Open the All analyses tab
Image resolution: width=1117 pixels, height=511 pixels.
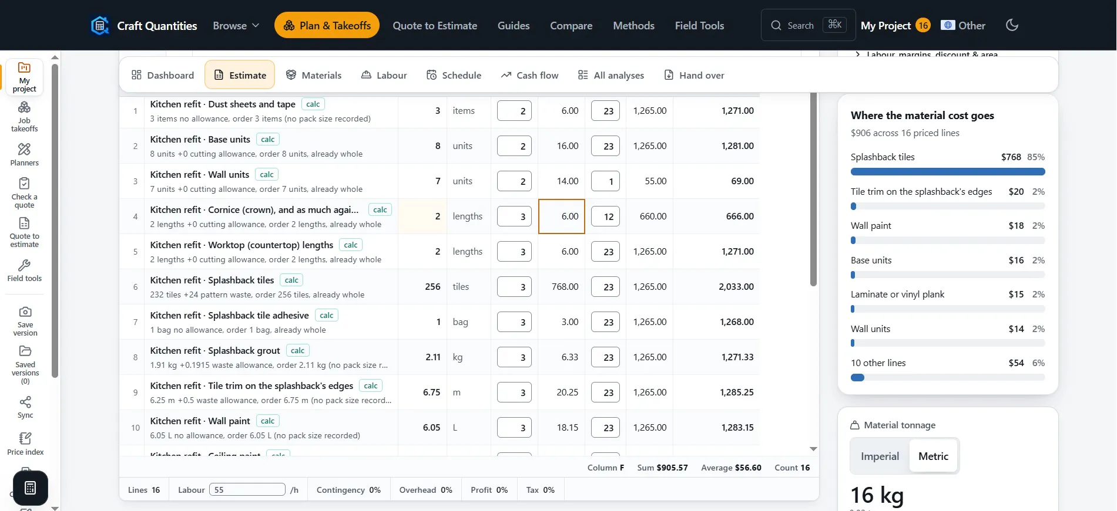coord(611,75)
